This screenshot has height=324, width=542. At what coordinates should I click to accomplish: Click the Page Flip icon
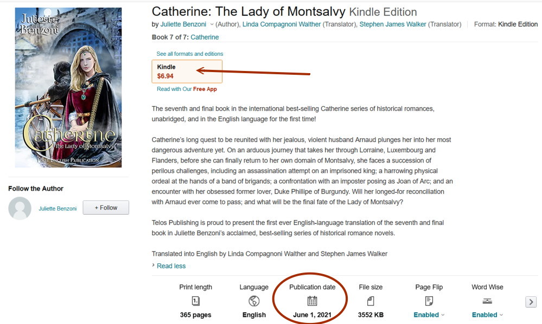point(429,301)
